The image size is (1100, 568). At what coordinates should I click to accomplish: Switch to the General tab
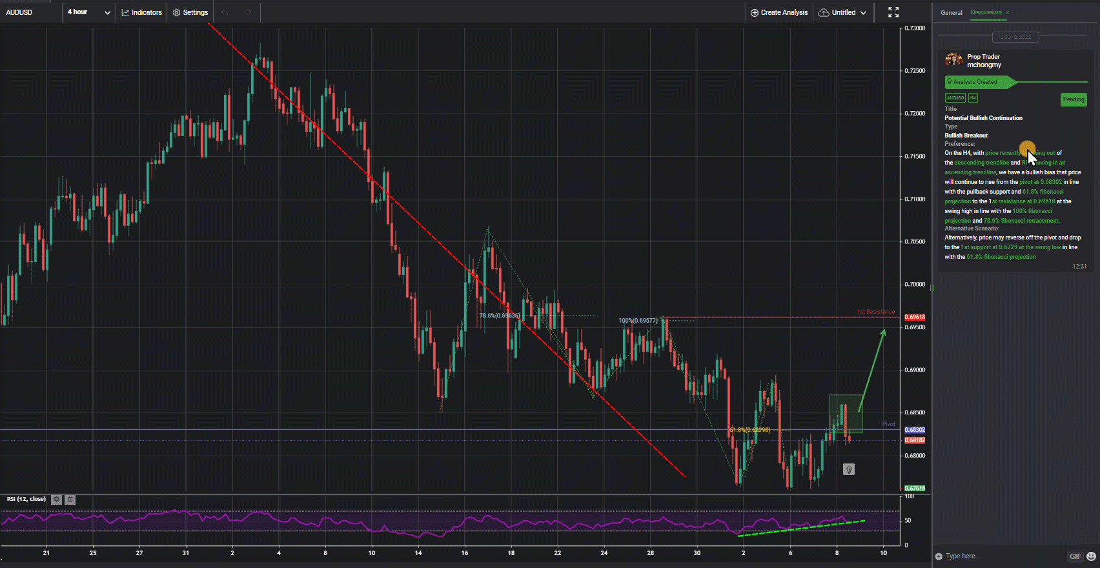[x=951, y=12]
